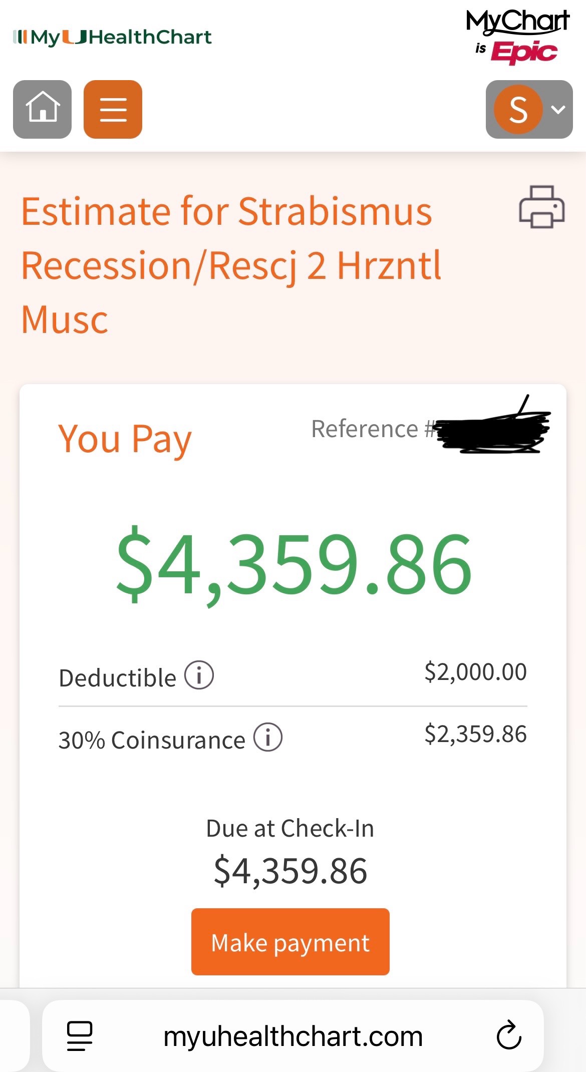Open browser page settings icon in address bar

[80, 1035]
